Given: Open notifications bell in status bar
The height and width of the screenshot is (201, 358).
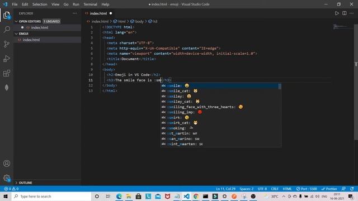Looking at the screenshot, I should (352, 189).
